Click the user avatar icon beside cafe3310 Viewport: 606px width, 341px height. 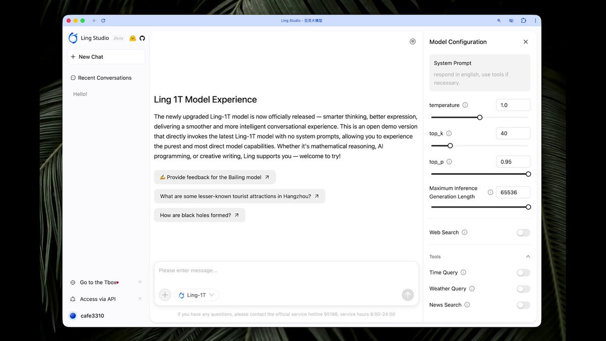[73, 316]
